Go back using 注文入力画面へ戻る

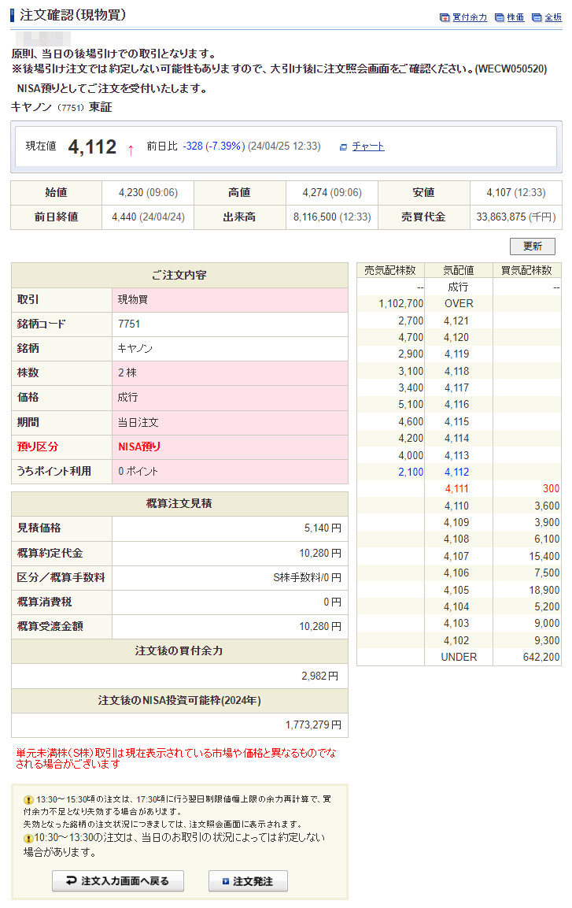pyautogui.click(x=118, y=881)
